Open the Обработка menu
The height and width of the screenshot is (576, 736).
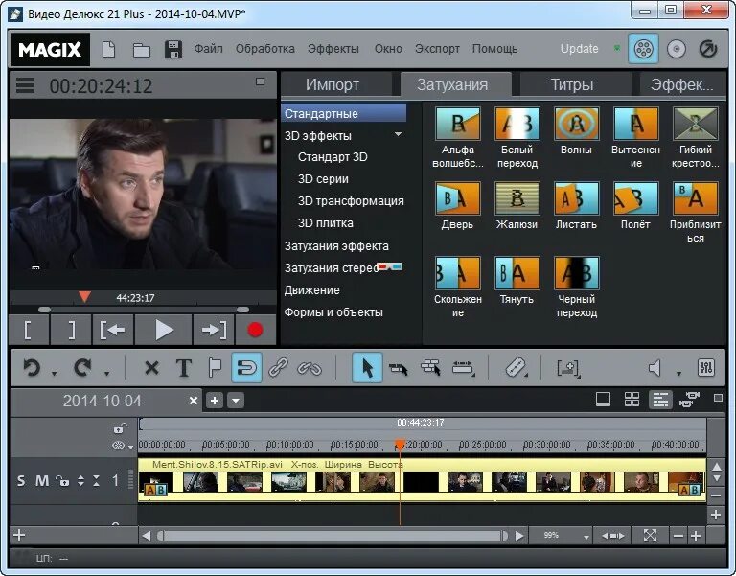(265, 49)
